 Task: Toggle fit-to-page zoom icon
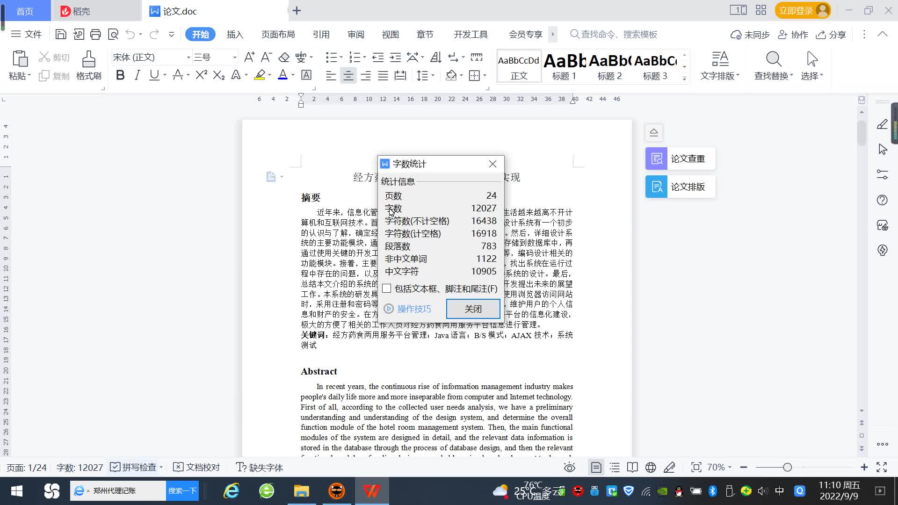tap(696, 467)
